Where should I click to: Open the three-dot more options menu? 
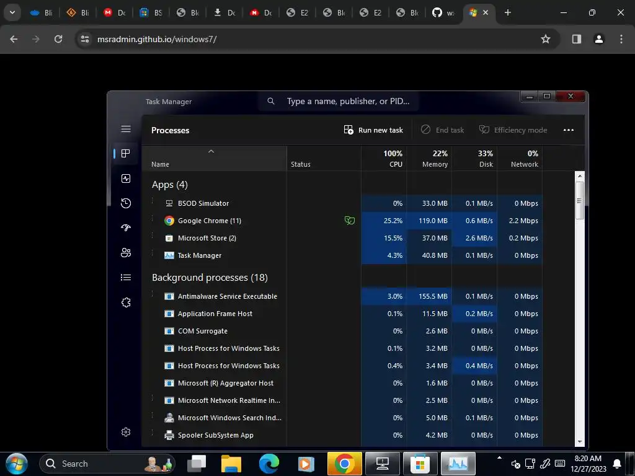click(x=569, y=130)
